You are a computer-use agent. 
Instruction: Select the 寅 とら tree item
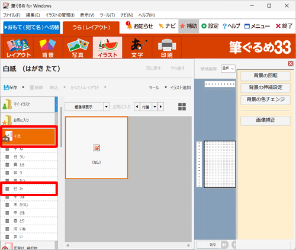point(29,165)
